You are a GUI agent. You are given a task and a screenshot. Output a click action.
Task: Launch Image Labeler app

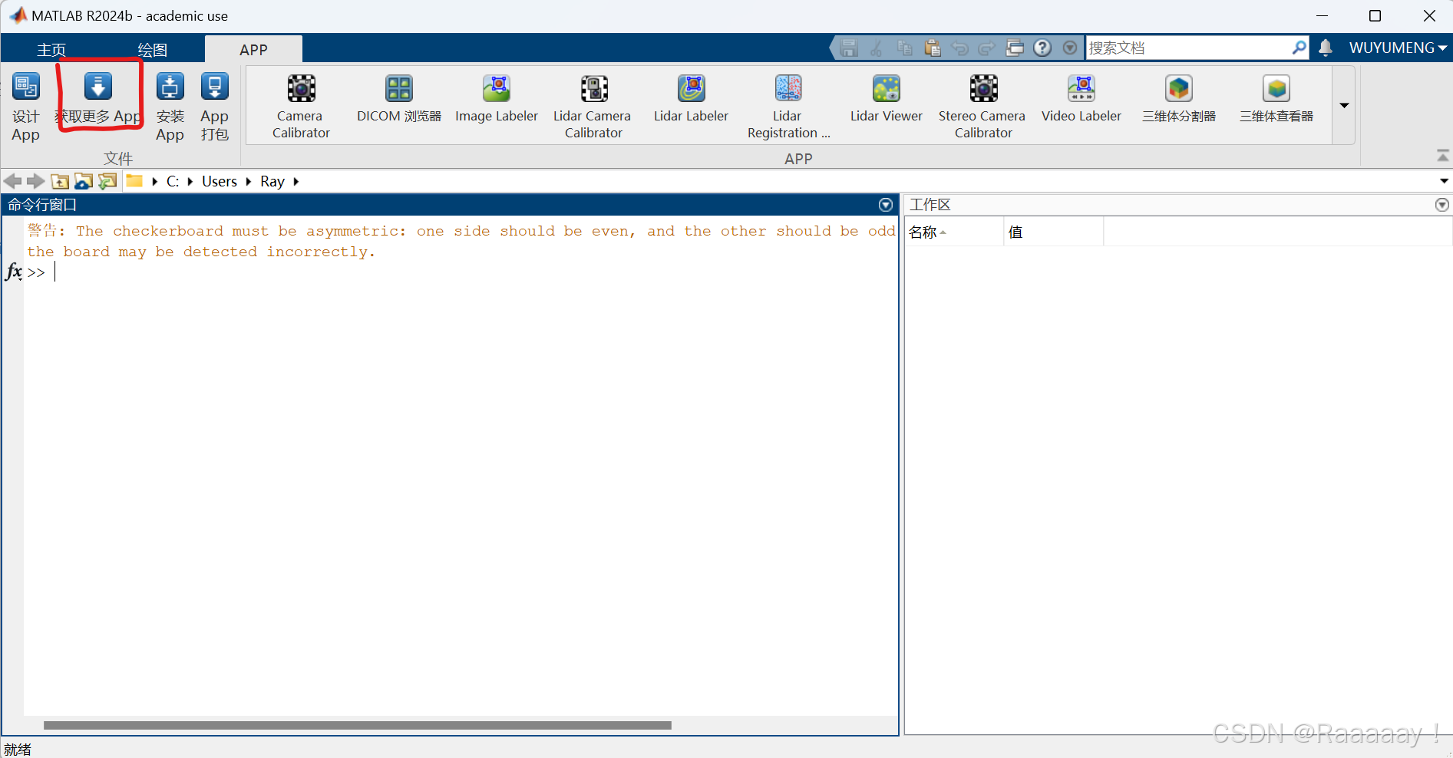(x=497, y=99)
